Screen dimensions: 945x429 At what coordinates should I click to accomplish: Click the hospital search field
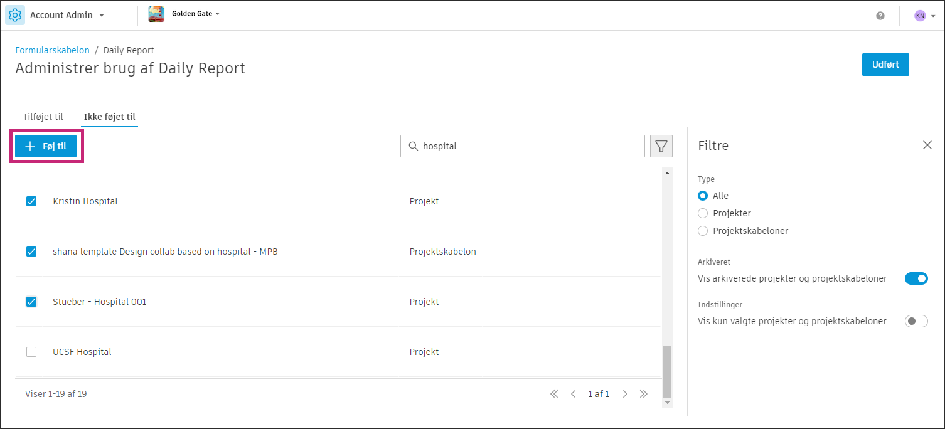coord(527,146)
